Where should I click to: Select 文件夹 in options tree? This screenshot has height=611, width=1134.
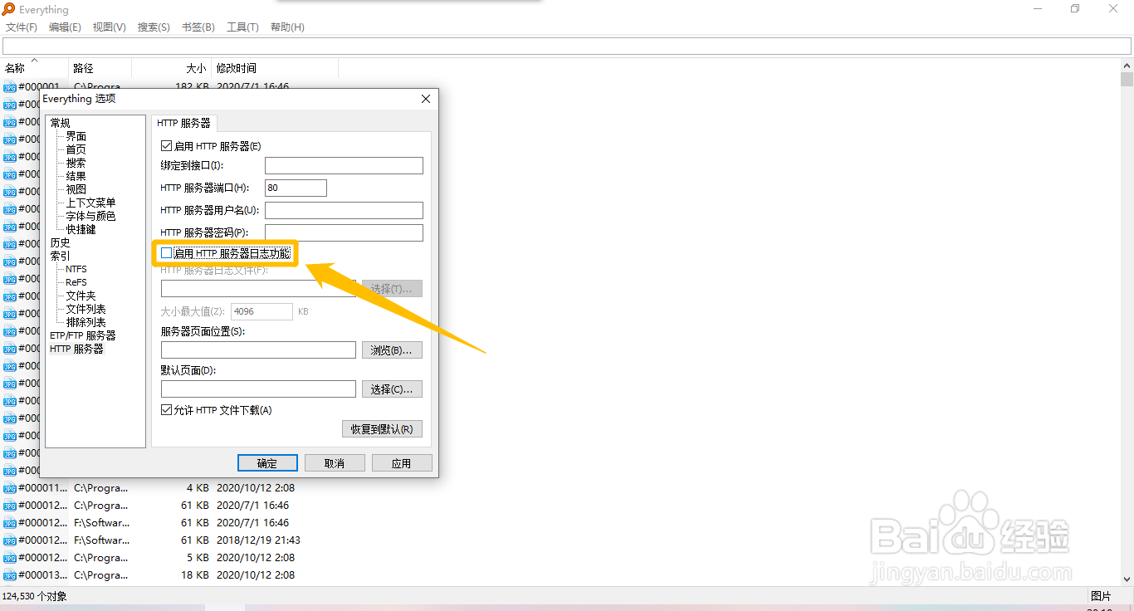point(81,296)
